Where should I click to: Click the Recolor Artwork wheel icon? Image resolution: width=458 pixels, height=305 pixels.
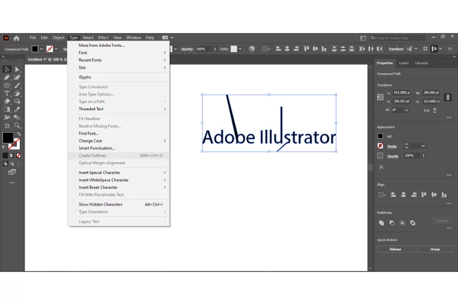(251, 49)
